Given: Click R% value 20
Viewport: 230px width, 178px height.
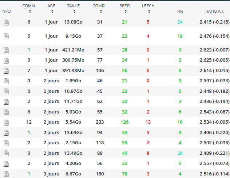Looking at the screenshot, I should [x=180, y=153].
